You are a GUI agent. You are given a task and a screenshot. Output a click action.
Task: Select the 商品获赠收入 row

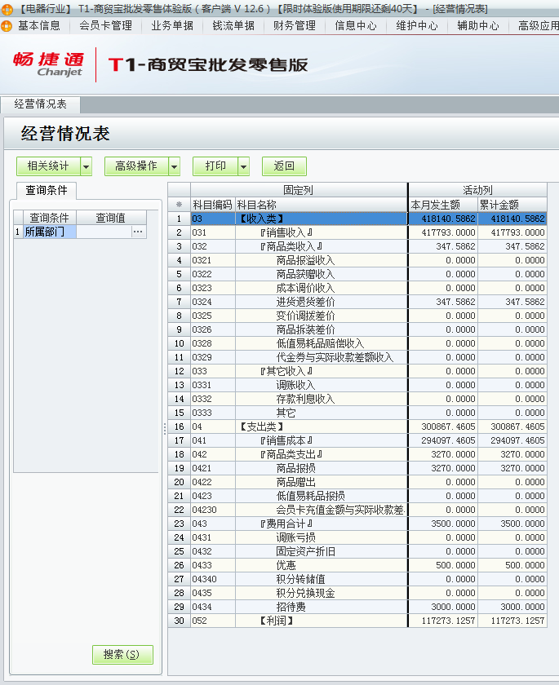click(x=357, y=274)
